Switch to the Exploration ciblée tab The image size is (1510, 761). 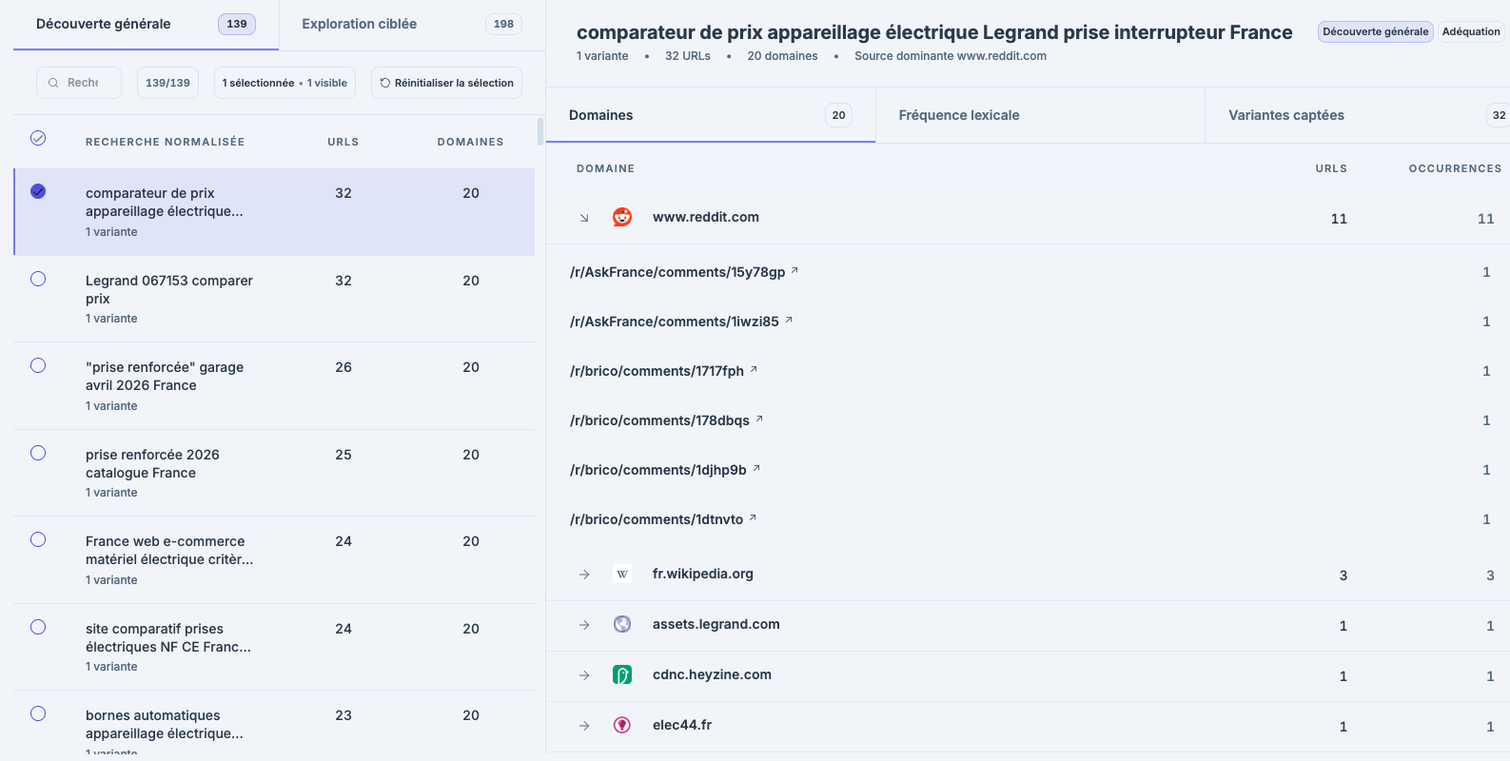tap(412, 25)
